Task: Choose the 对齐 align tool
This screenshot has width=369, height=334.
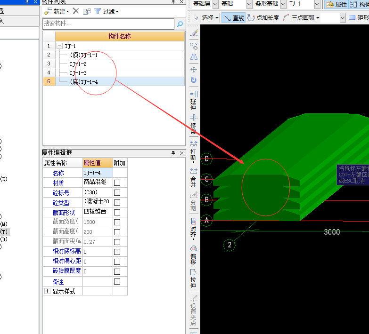Action: (194, 229)
